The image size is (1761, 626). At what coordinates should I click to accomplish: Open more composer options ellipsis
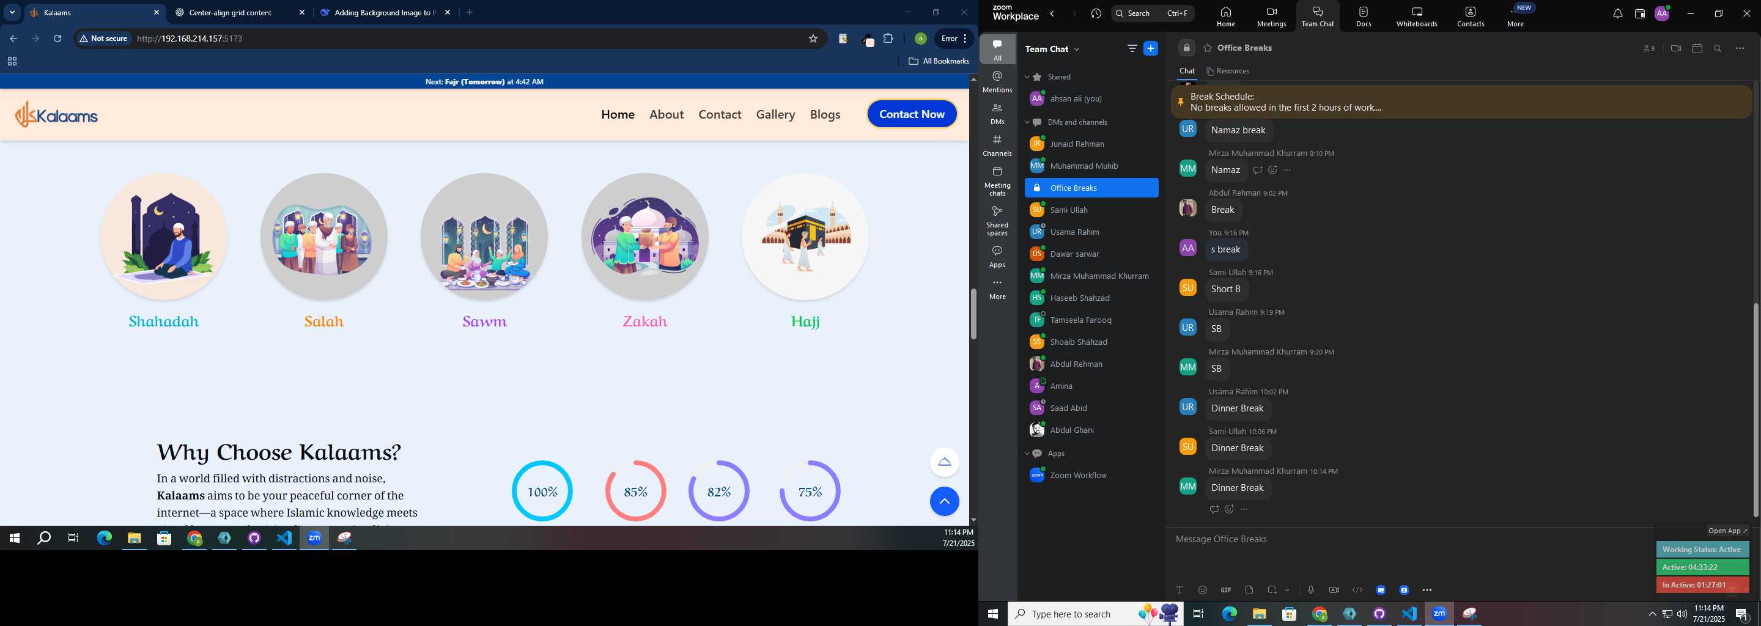coord(1427,590)
